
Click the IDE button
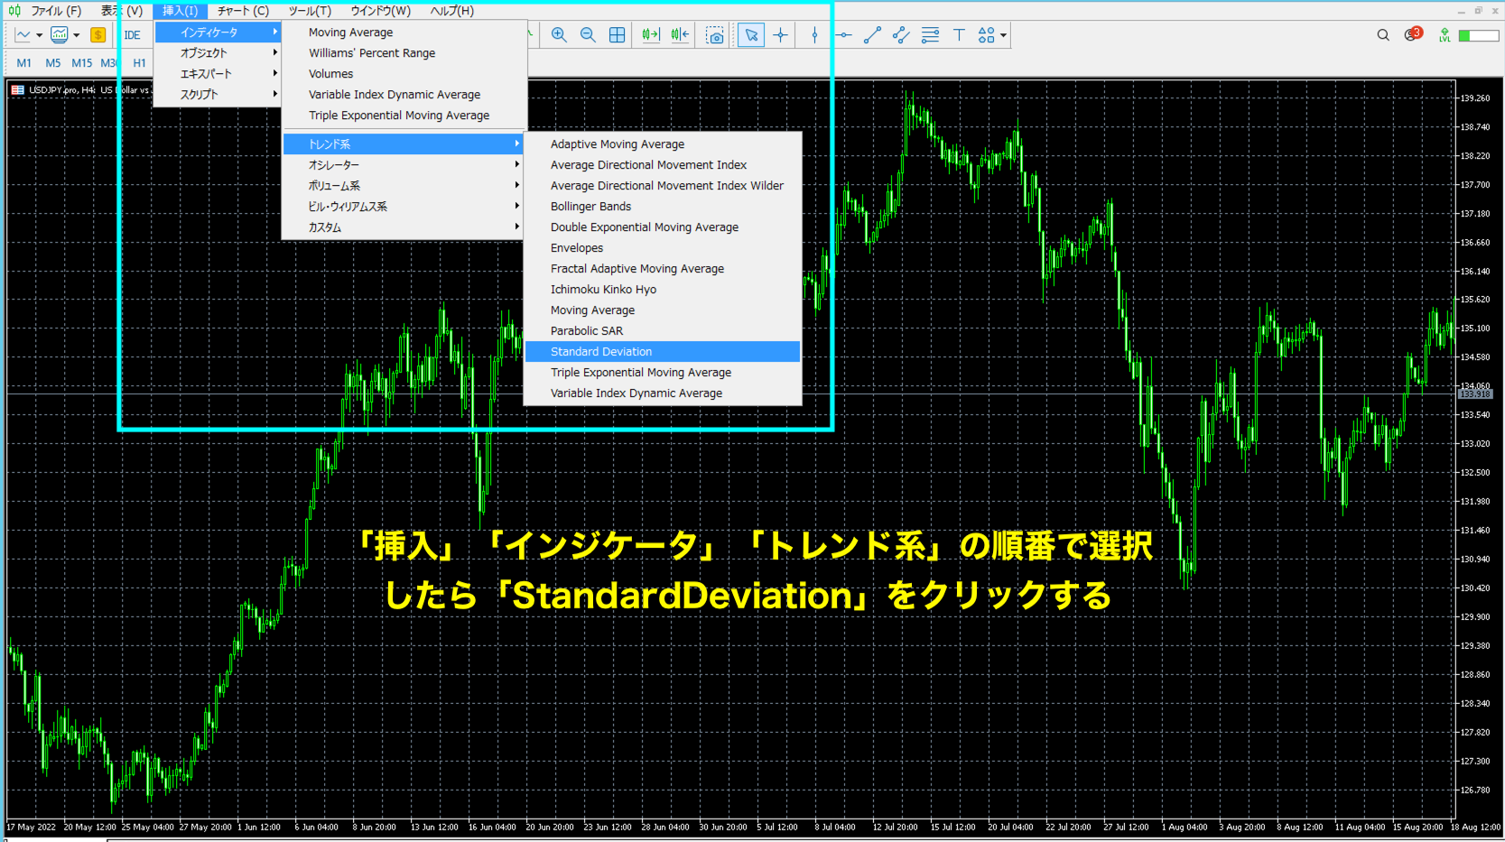click(133, 35)
